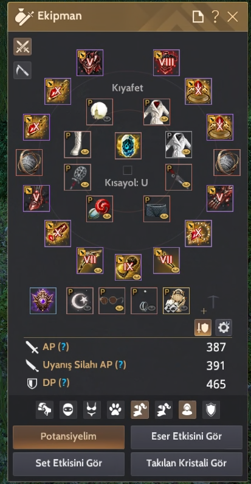The image size is (251, 484).
Task: Click the round glasses outfit slot
Action: click(x=112, y=301)
